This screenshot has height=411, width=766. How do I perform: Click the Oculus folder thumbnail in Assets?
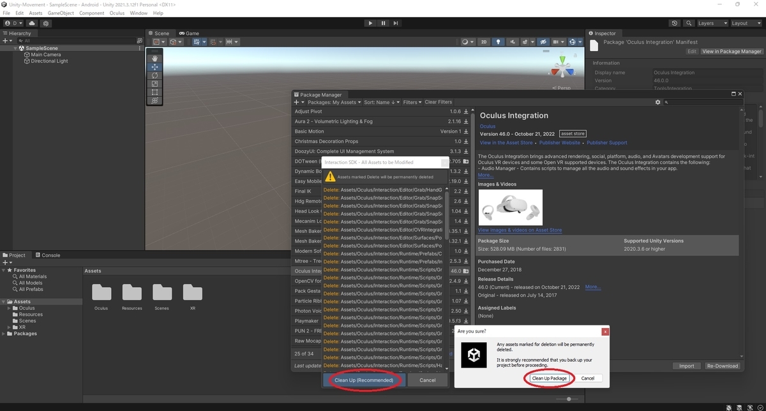tap(101, 293)
